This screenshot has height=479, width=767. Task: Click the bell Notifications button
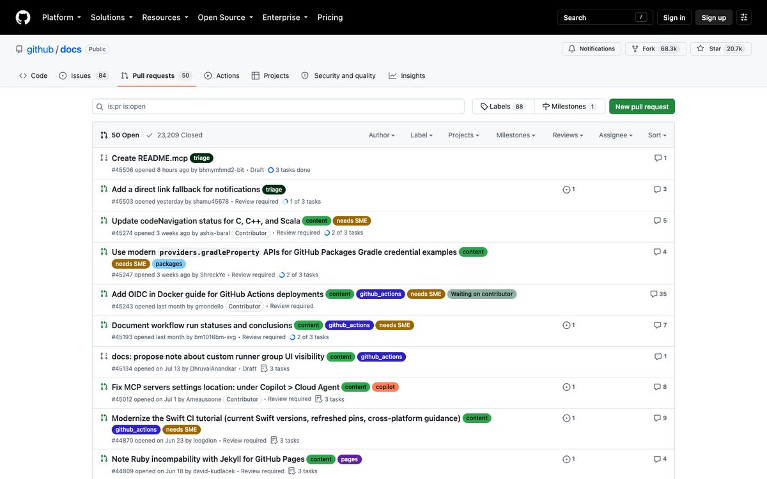[591, 49]
